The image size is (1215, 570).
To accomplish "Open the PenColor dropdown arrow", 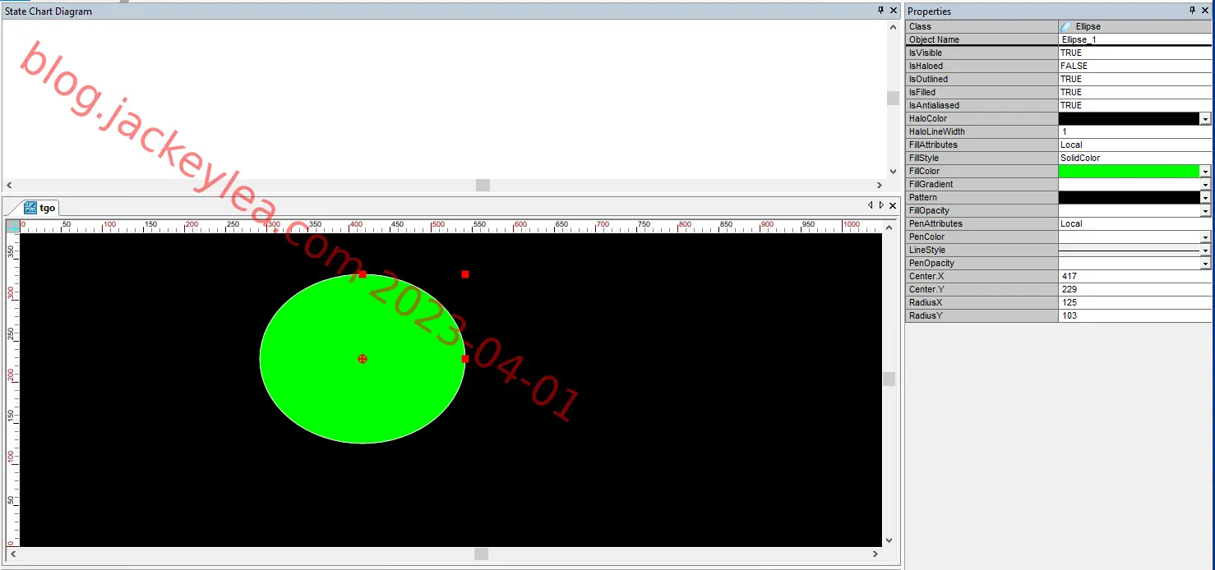I will pos(1205,237).
